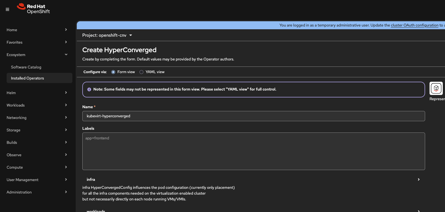
Task: Click the Name input field
Action: point(254,116)
